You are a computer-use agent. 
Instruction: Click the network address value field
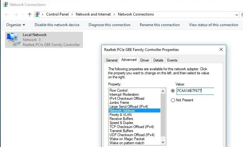pyautogui.click(x=195, y=91)
